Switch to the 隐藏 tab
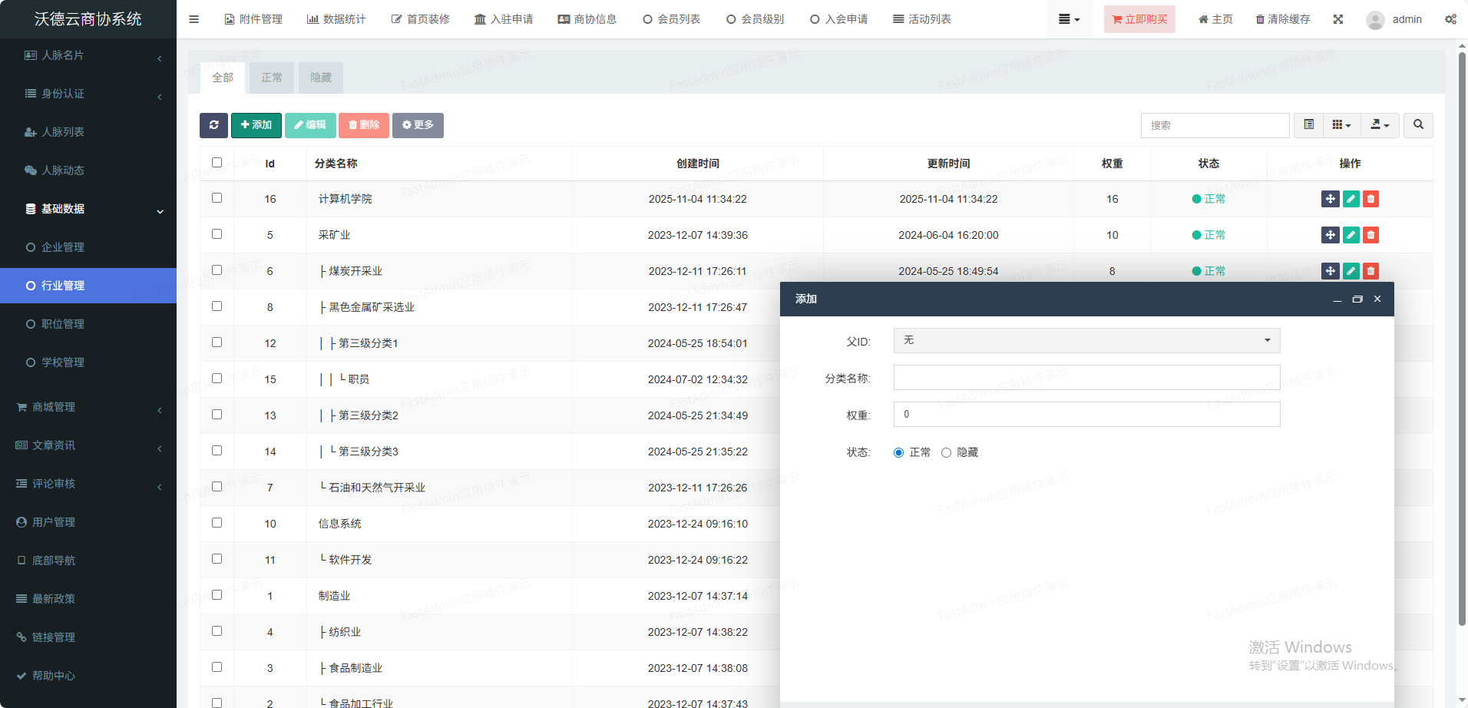Viewport: 1468px width, 708px height. coord(320,78)
